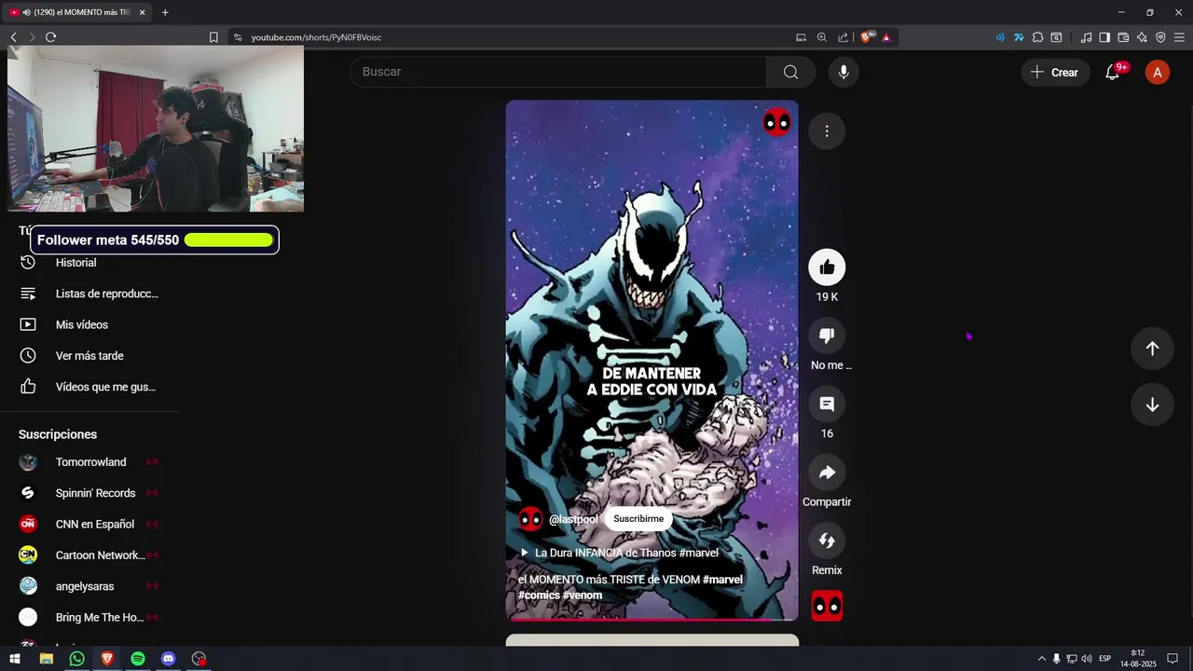Open the comments with 16 count
This screenshot has height=671, width=1193.
(x=827, y=404)
